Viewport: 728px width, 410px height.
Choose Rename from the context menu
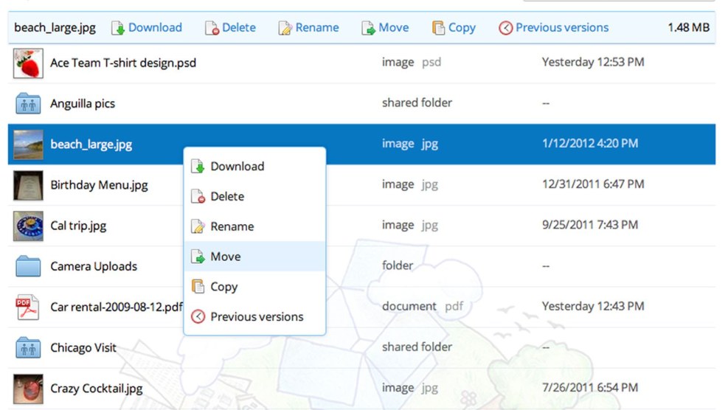[232, 226]
